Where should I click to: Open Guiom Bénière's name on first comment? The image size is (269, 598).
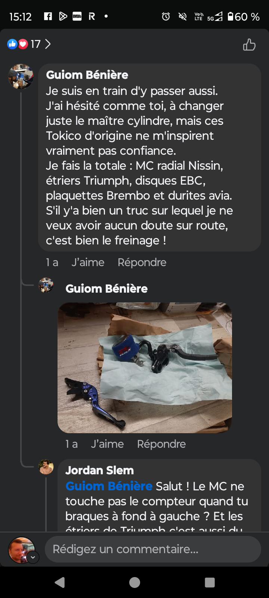click(x=87, y=75)
